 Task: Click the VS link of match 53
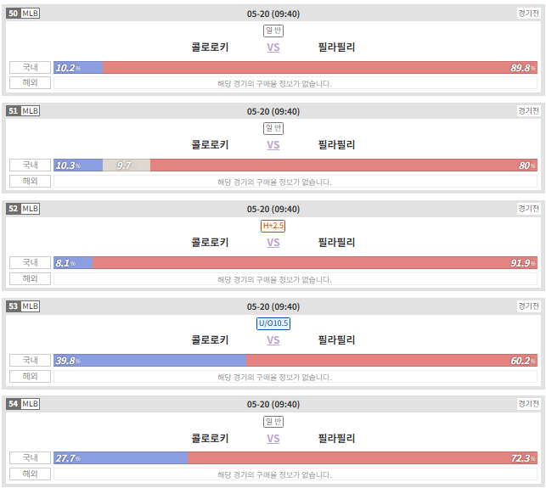point(273,339)
